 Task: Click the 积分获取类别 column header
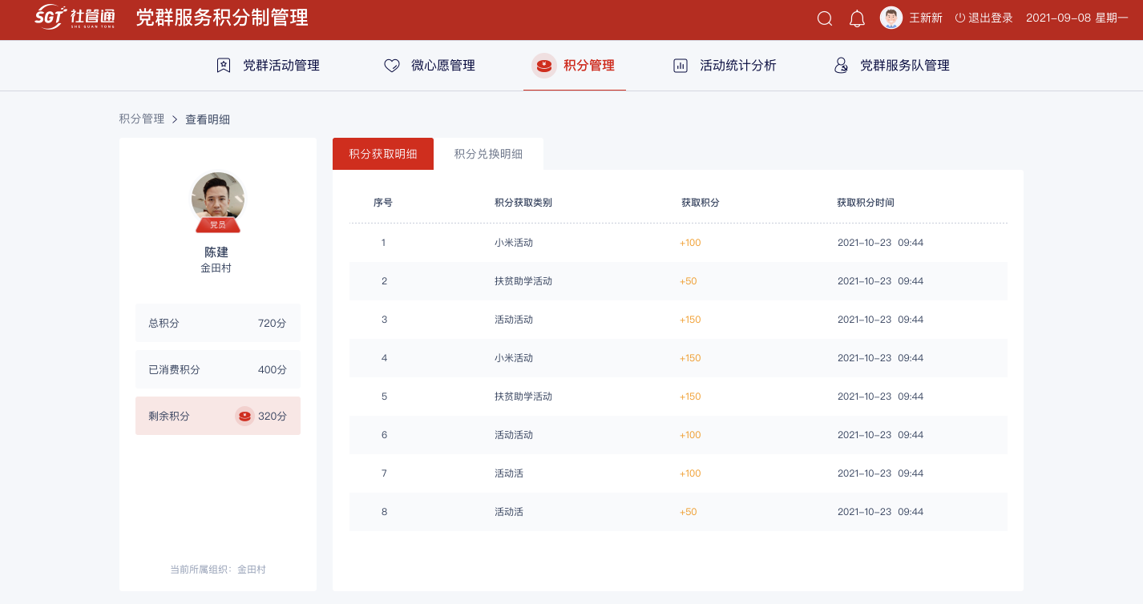[523, 203]
